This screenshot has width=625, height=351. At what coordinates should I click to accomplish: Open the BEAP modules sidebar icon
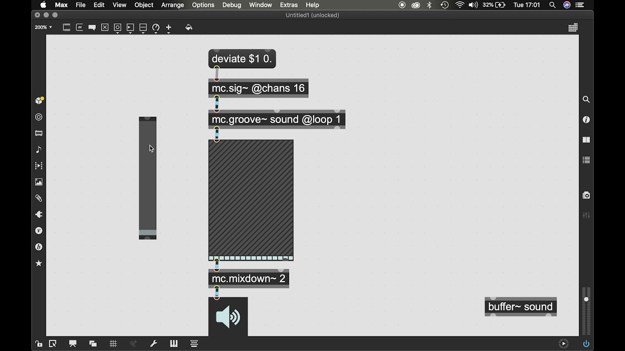(x=39, y=247)
